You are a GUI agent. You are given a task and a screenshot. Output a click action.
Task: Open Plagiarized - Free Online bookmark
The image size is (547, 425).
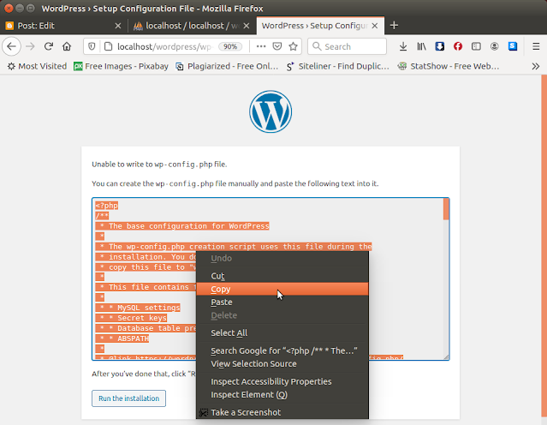[227, 66]
